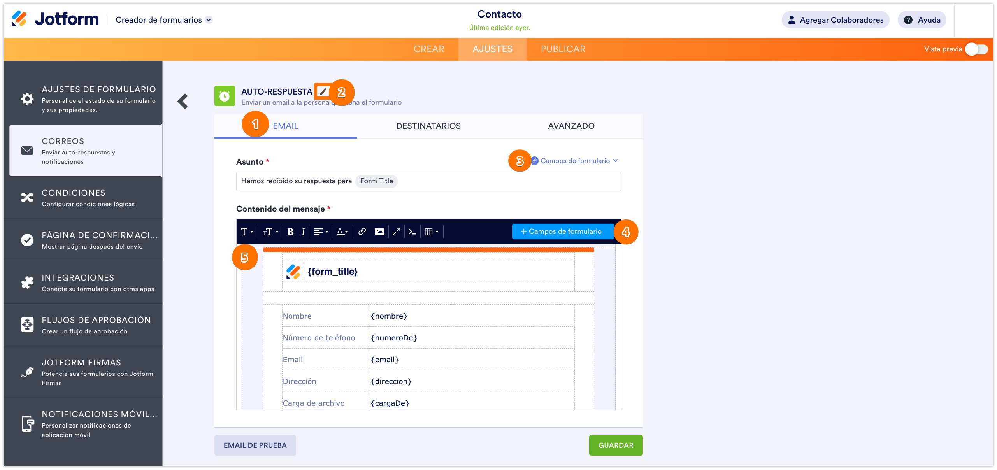Screen dimensions: 997x470
Task: Click the insert image icon in editor
Action: tap(379, 232)
